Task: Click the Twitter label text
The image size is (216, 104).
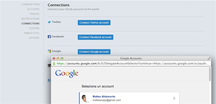Action: tap(56, 22)
